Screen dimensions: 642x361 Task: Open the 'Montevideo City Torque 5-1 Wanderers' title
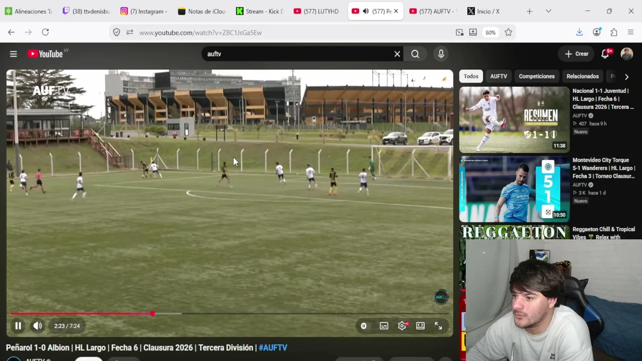click(604, 168)
